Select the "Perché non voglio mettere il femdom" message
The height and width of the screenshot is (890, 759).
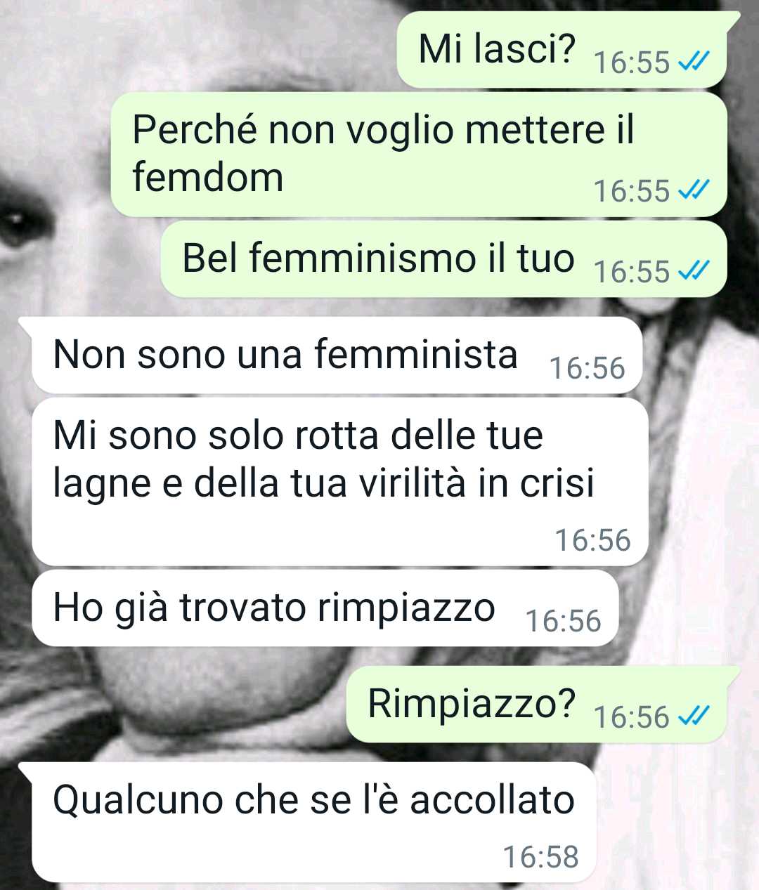419,154
